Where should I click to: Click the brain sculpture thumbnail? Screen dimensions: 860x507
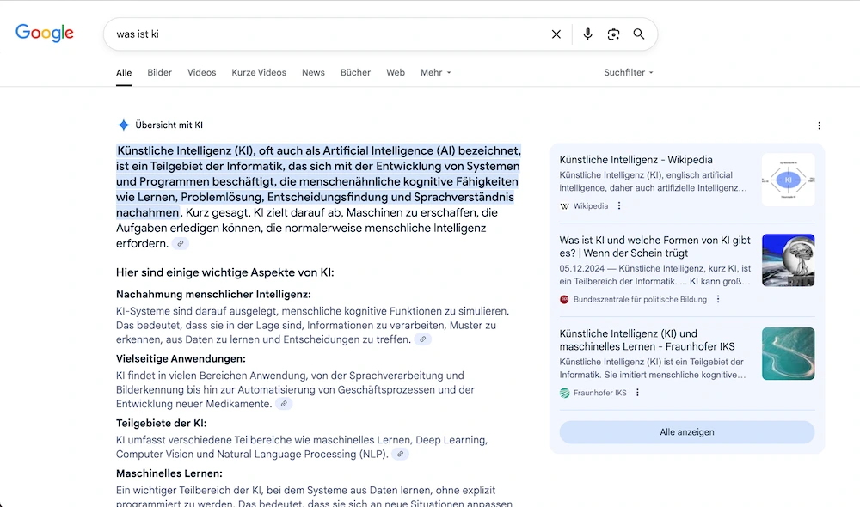(788, 260)
